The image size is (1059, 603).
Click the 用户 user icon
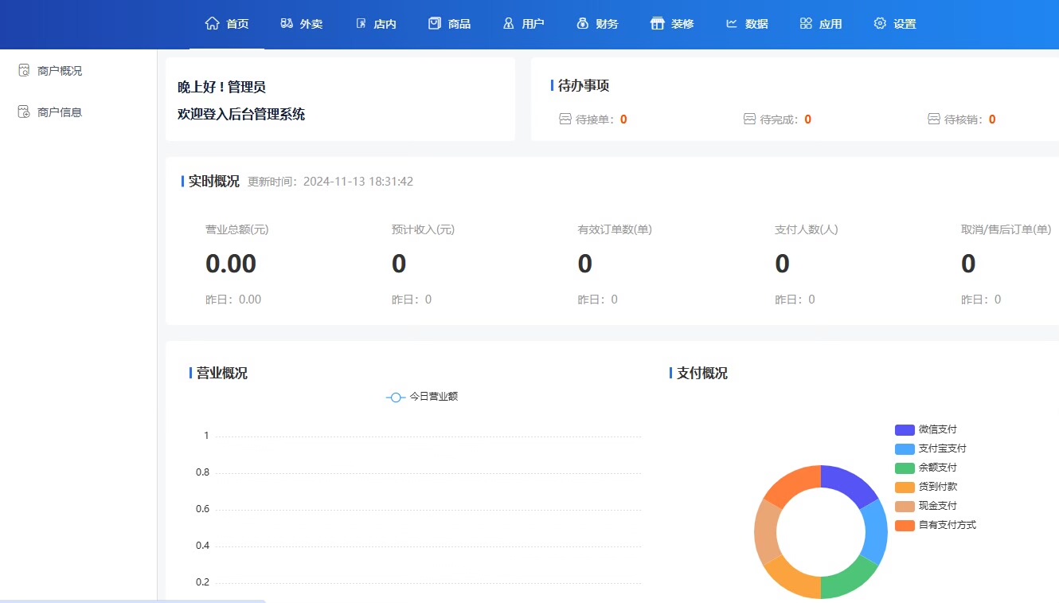tap(508, 24)
